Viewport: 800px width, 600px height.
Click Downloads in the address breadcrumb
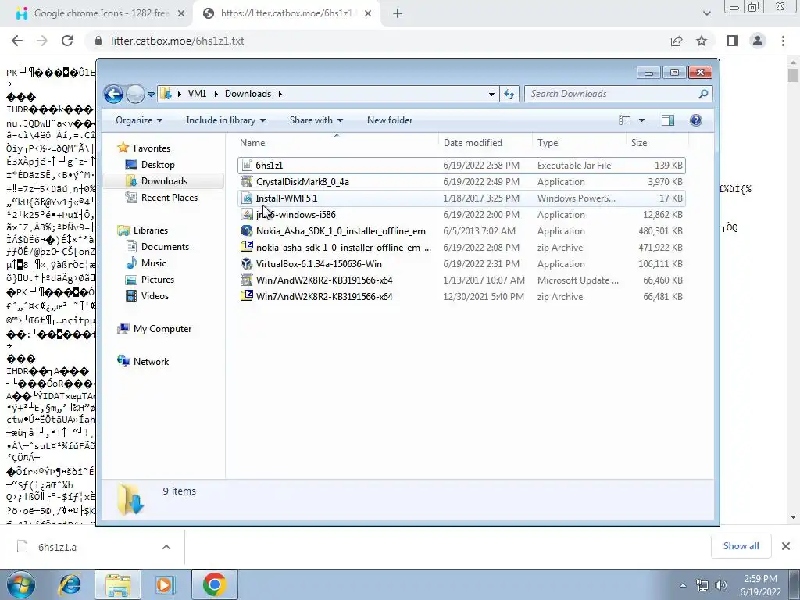[248, 94]
